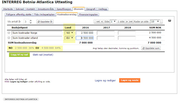
Task: Click the EU 64% share text
Action: [x=48, y=48]
